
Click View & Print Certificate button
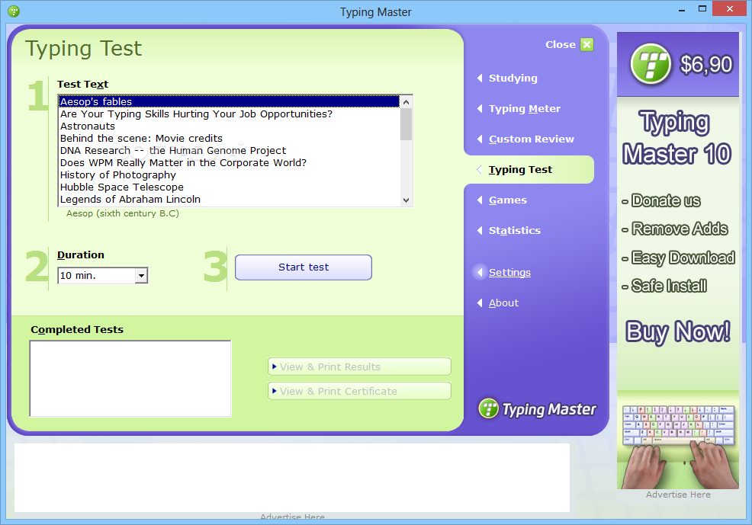point(359,391)
